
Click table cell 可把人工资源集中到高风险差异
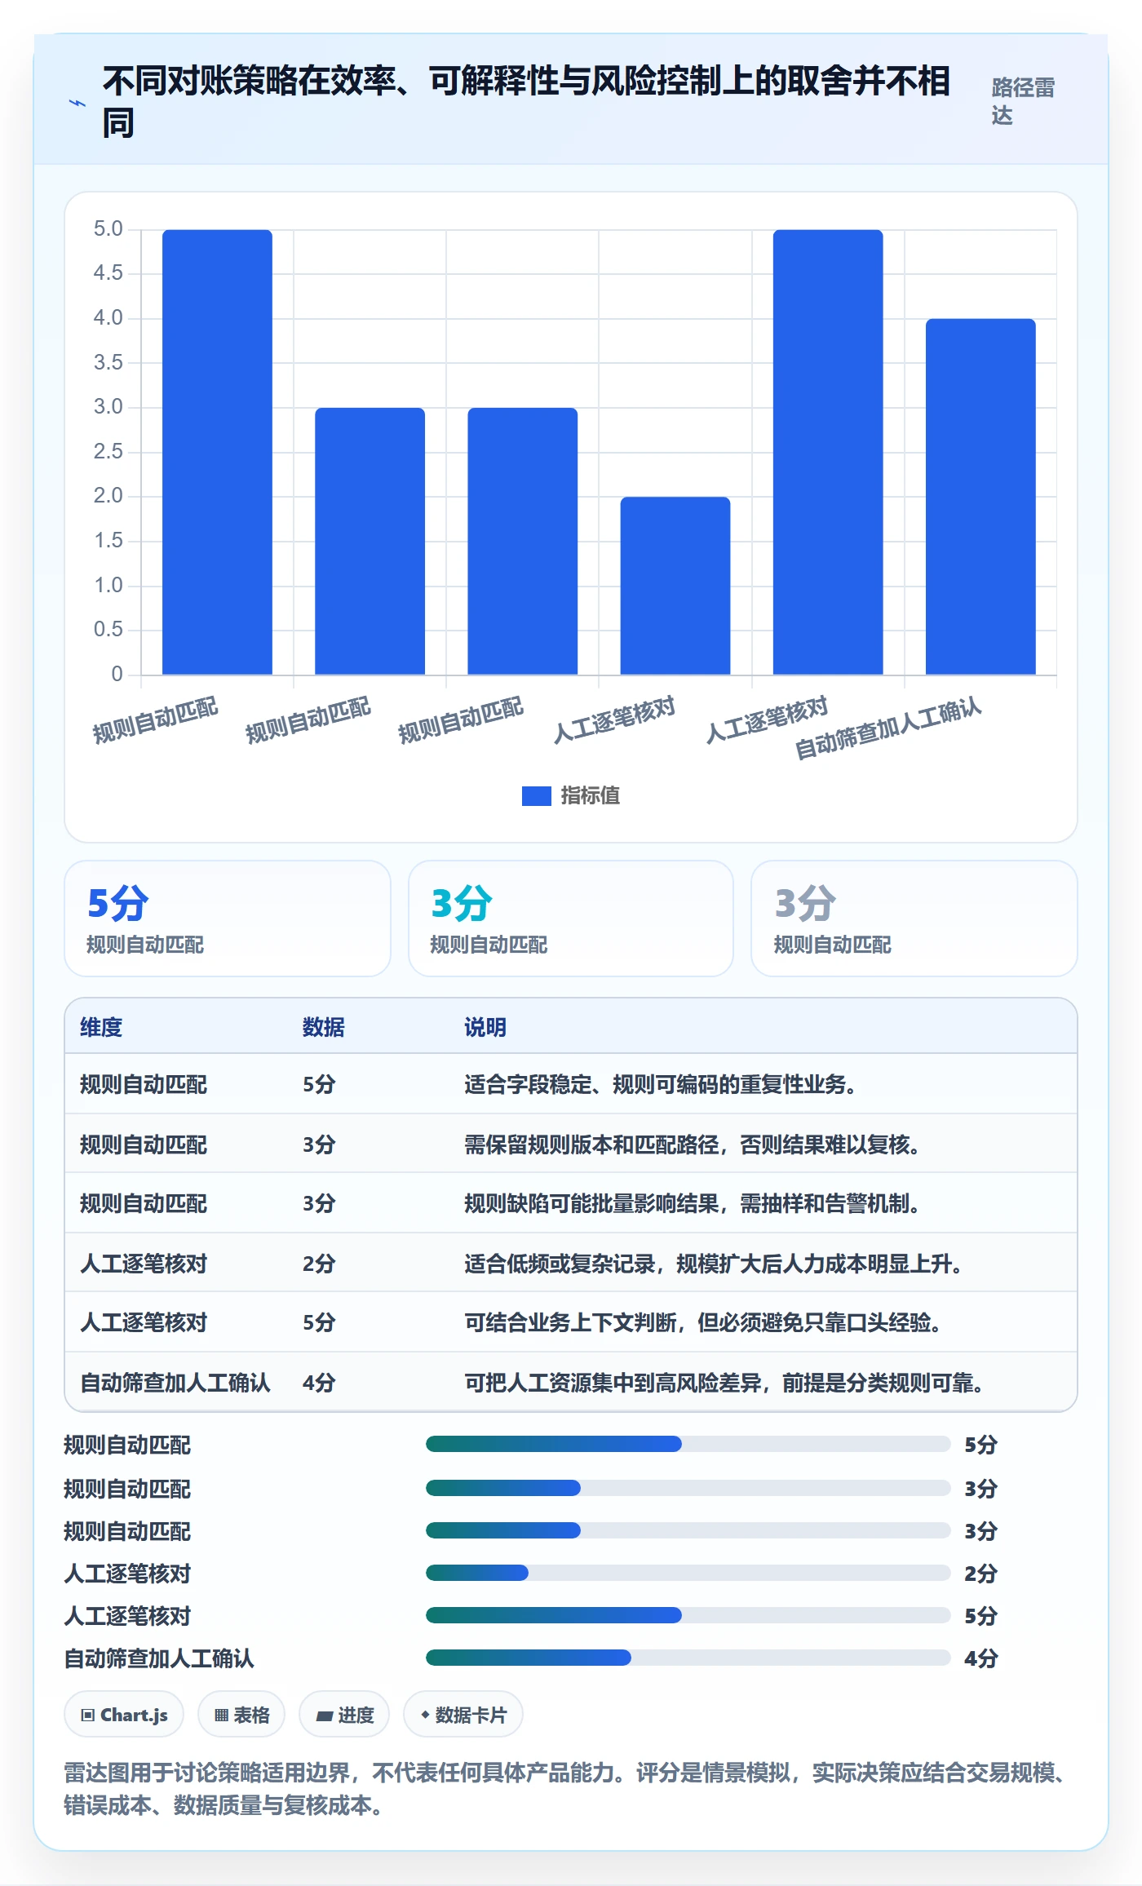[725, 1383]
